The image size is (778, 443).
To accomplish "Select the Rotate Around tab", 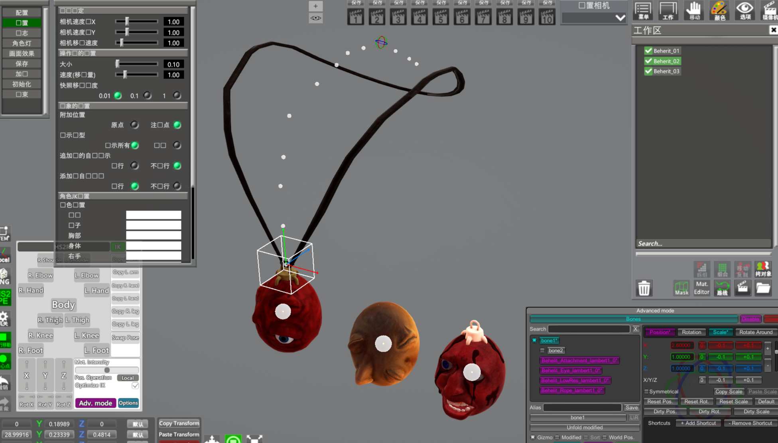I will point(756,332).
